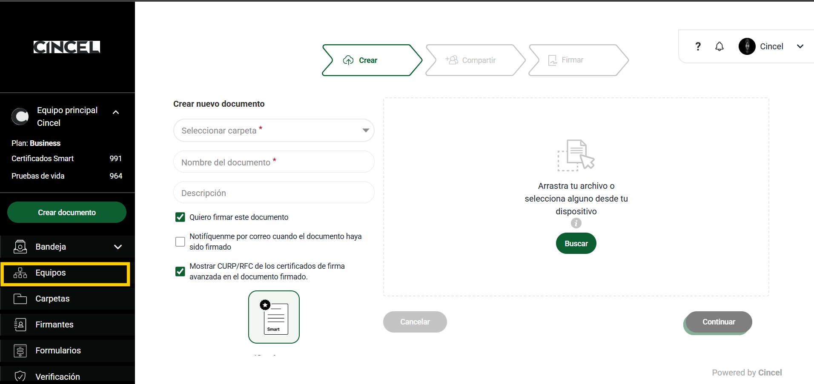Open the 'Seleccionar carpeta' dropdown
The height and width of the screenshot is (384, 814).
[x=274, y=131]
